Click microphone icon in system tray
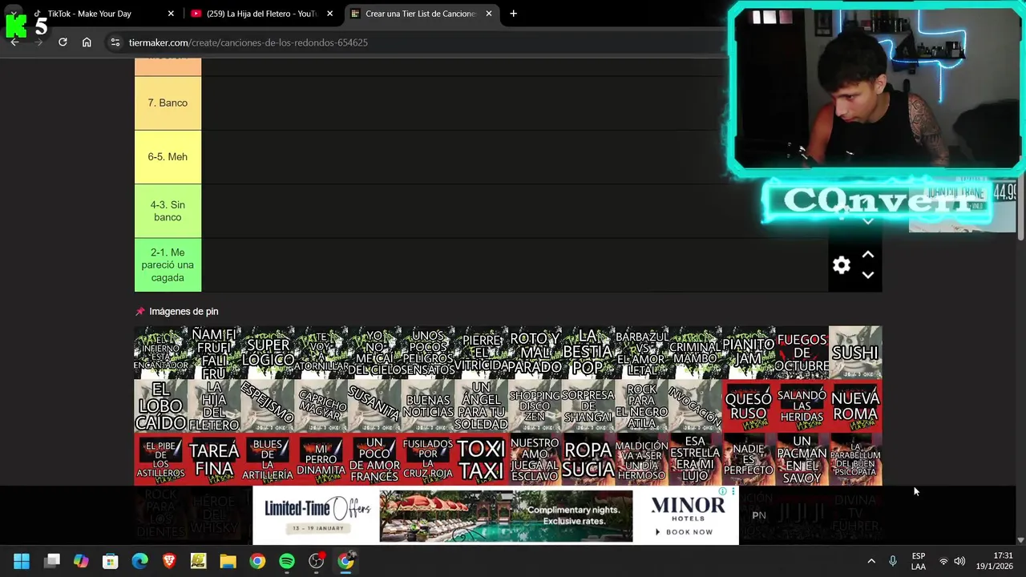1026x577 pixels. [x=893, y=562]
